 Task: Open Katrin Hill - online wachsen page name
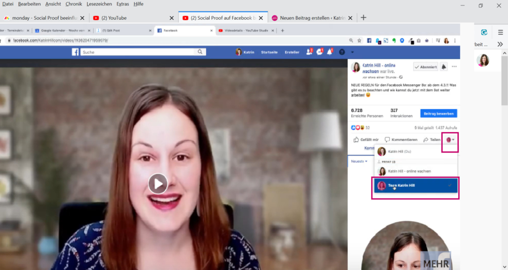pyautogui.click(x=378, y=68)
